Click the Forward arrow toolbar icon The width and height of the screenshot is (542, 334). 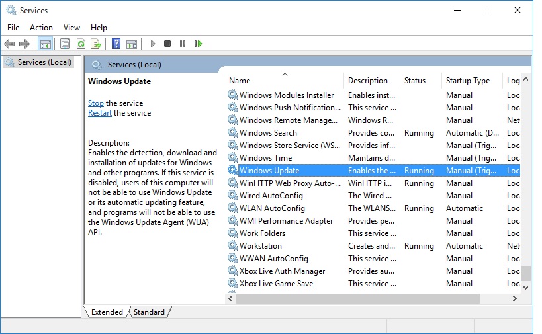coord(24,44)
